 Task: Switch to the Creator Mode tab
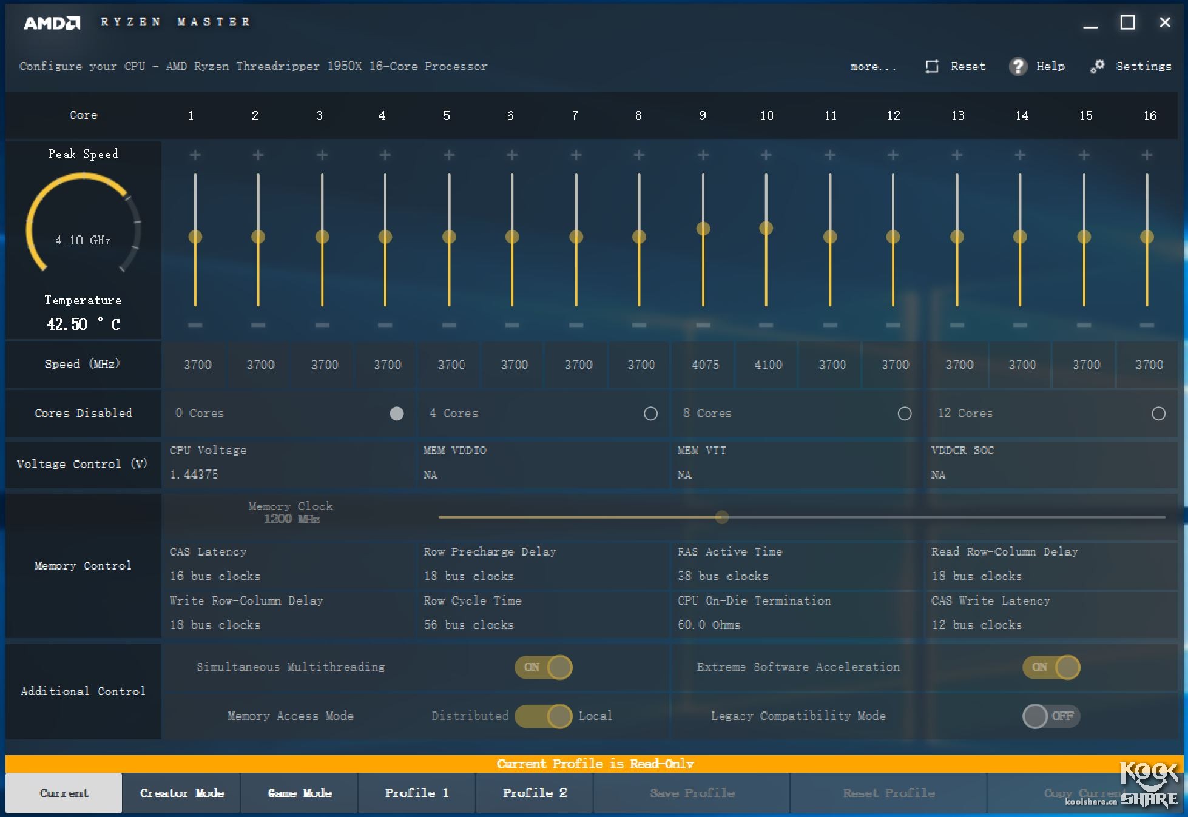point(181,793)
